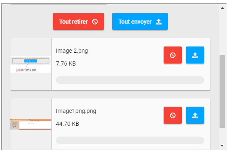Click the 44.70 KB file size text
Viewport: 227px width, 154px height.
(x=68, y=124)
